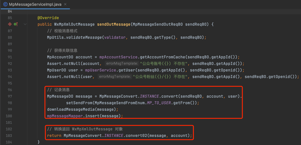Close the MpMessageServiceImpl.java tab
301x145 pixels.
point(65,4)
